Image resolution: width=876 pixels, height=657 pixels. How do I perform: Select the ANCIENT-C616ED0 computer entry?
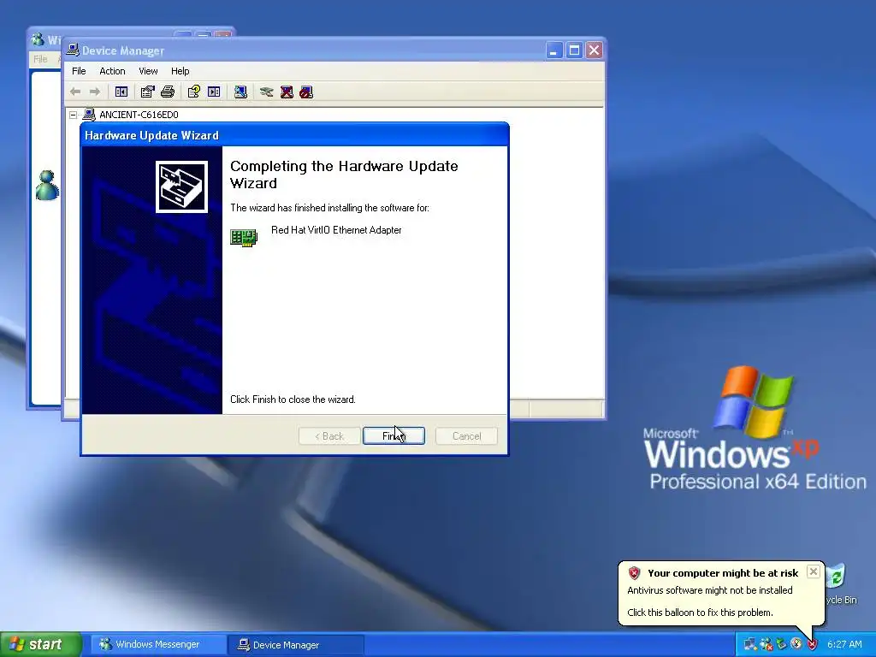coord(139,115)
